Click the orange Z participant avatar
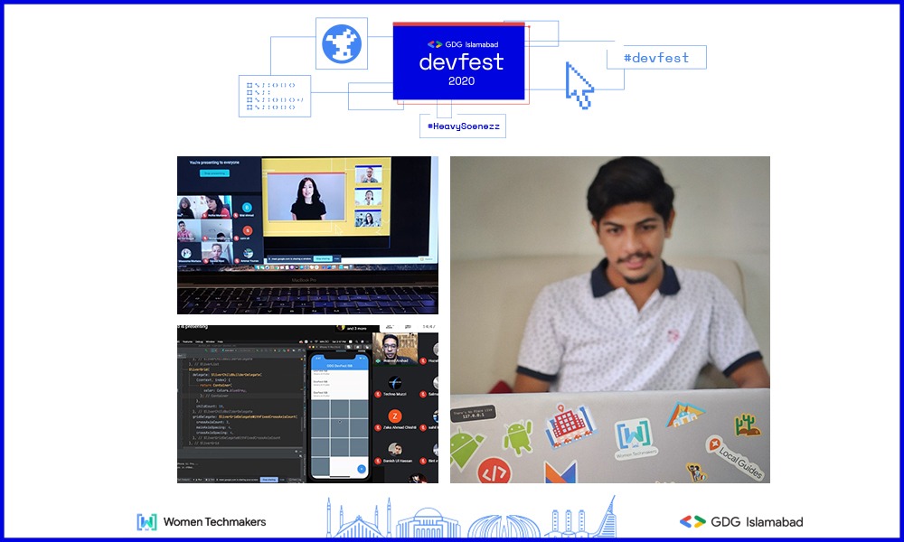 (x=395, y=415)
